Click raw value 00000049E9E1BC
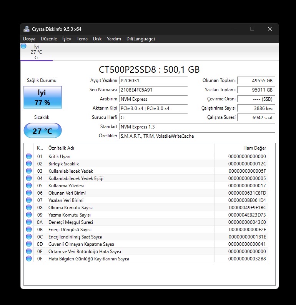The image size is (296, 305). tap(248, 208)
